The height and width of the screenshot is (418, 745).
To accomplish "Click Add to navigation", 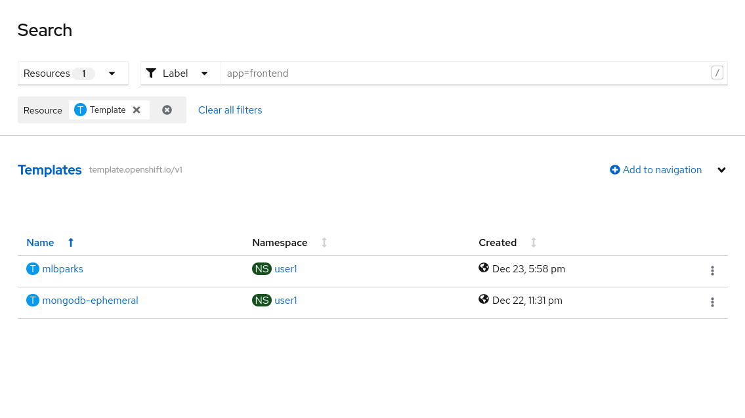I will [x=656, y=170].
